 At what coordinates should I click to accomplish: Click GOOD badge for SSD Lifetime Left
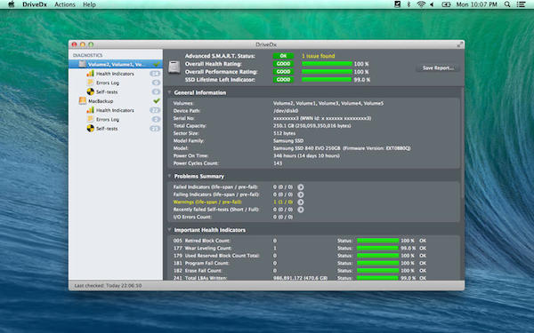click(x=283, y=80)
